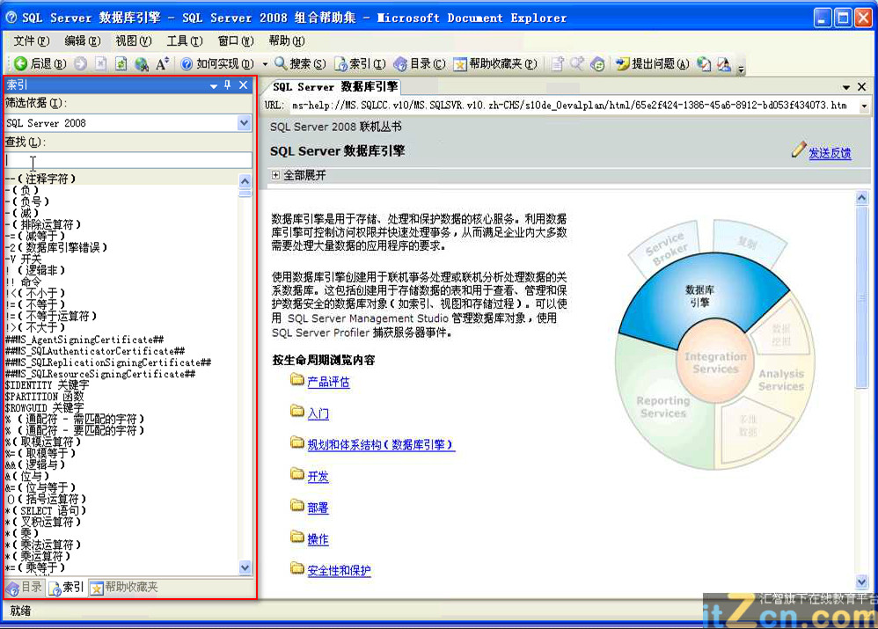Image resolution: width=878 pixels, height=629 pixels.
Task: Click the Send feedback toolbar icon
Action: (x=724, y=64)
